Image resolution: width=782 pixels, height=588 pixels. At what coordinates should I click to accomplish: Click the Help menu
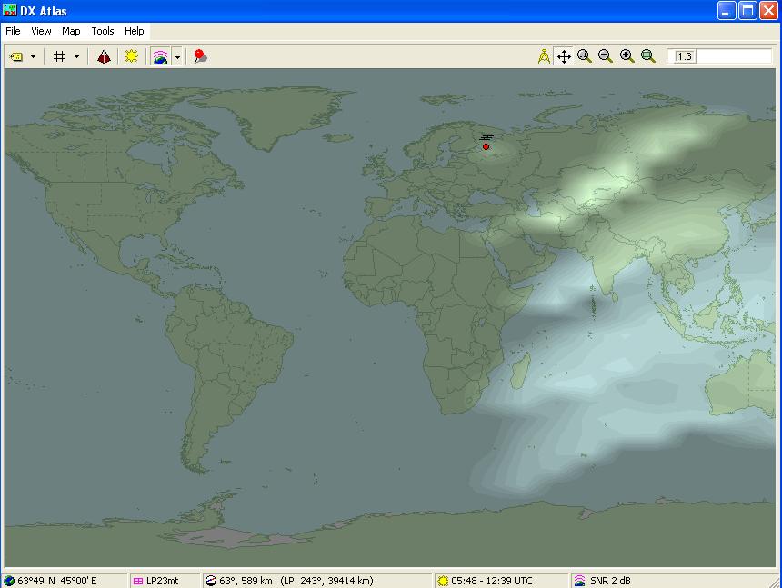[x=135, y=31]
